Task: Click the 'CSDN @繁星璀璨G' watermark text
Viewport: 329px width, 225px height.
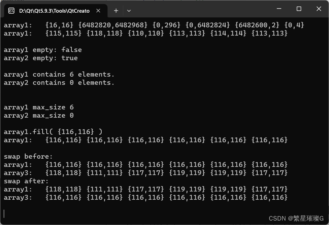Action: [296, 218]
